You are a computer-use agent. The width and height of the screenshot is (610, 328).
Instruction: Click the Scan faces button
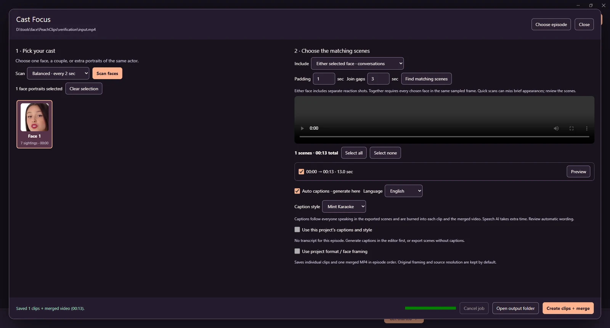pyautogui.click(x=107, y=73)
